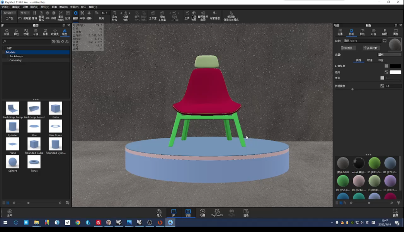This screenshot has width=404, height=232.
Task: Open the Cloud library icon at bottom-left
Action: click(9, 213)
